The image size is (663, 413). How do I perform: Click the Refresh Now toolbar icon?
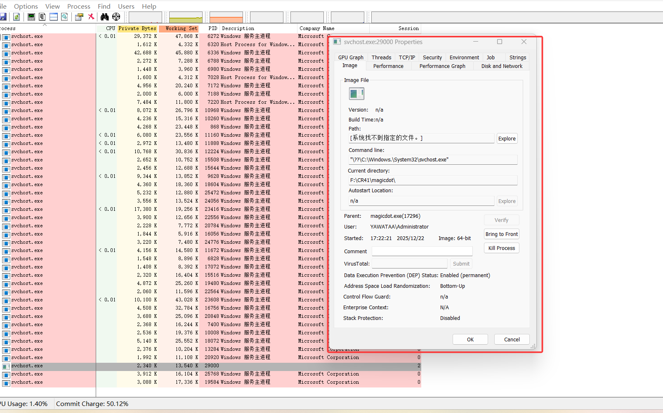point(17,16)
